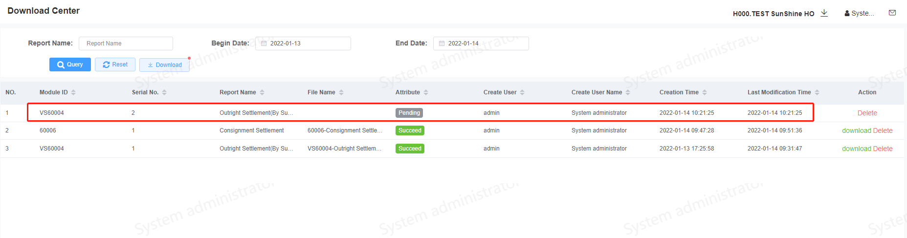907x238 pixels.
Task: Focus the Report Name input field
Action: [126, 43]
